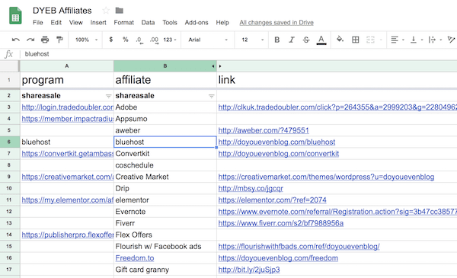
Task: Open the Freedom.to link in column B
Action: tap(135, 258)
